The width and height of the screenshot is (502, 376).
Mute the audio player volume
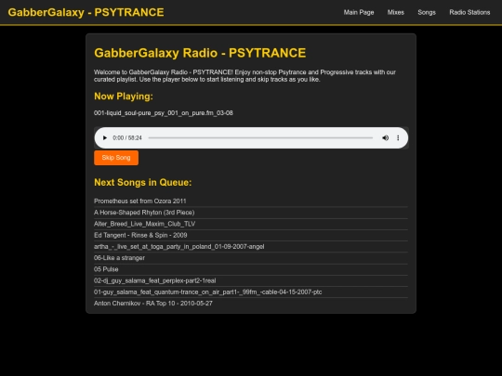(x=386, y=137)
